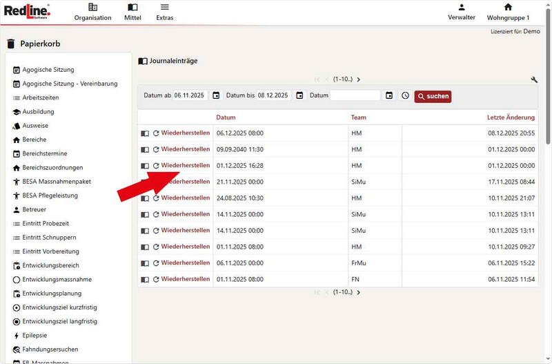The image size is (552, 364).
Task: Click the clock icon beside search button
Action: pos(405,95)
